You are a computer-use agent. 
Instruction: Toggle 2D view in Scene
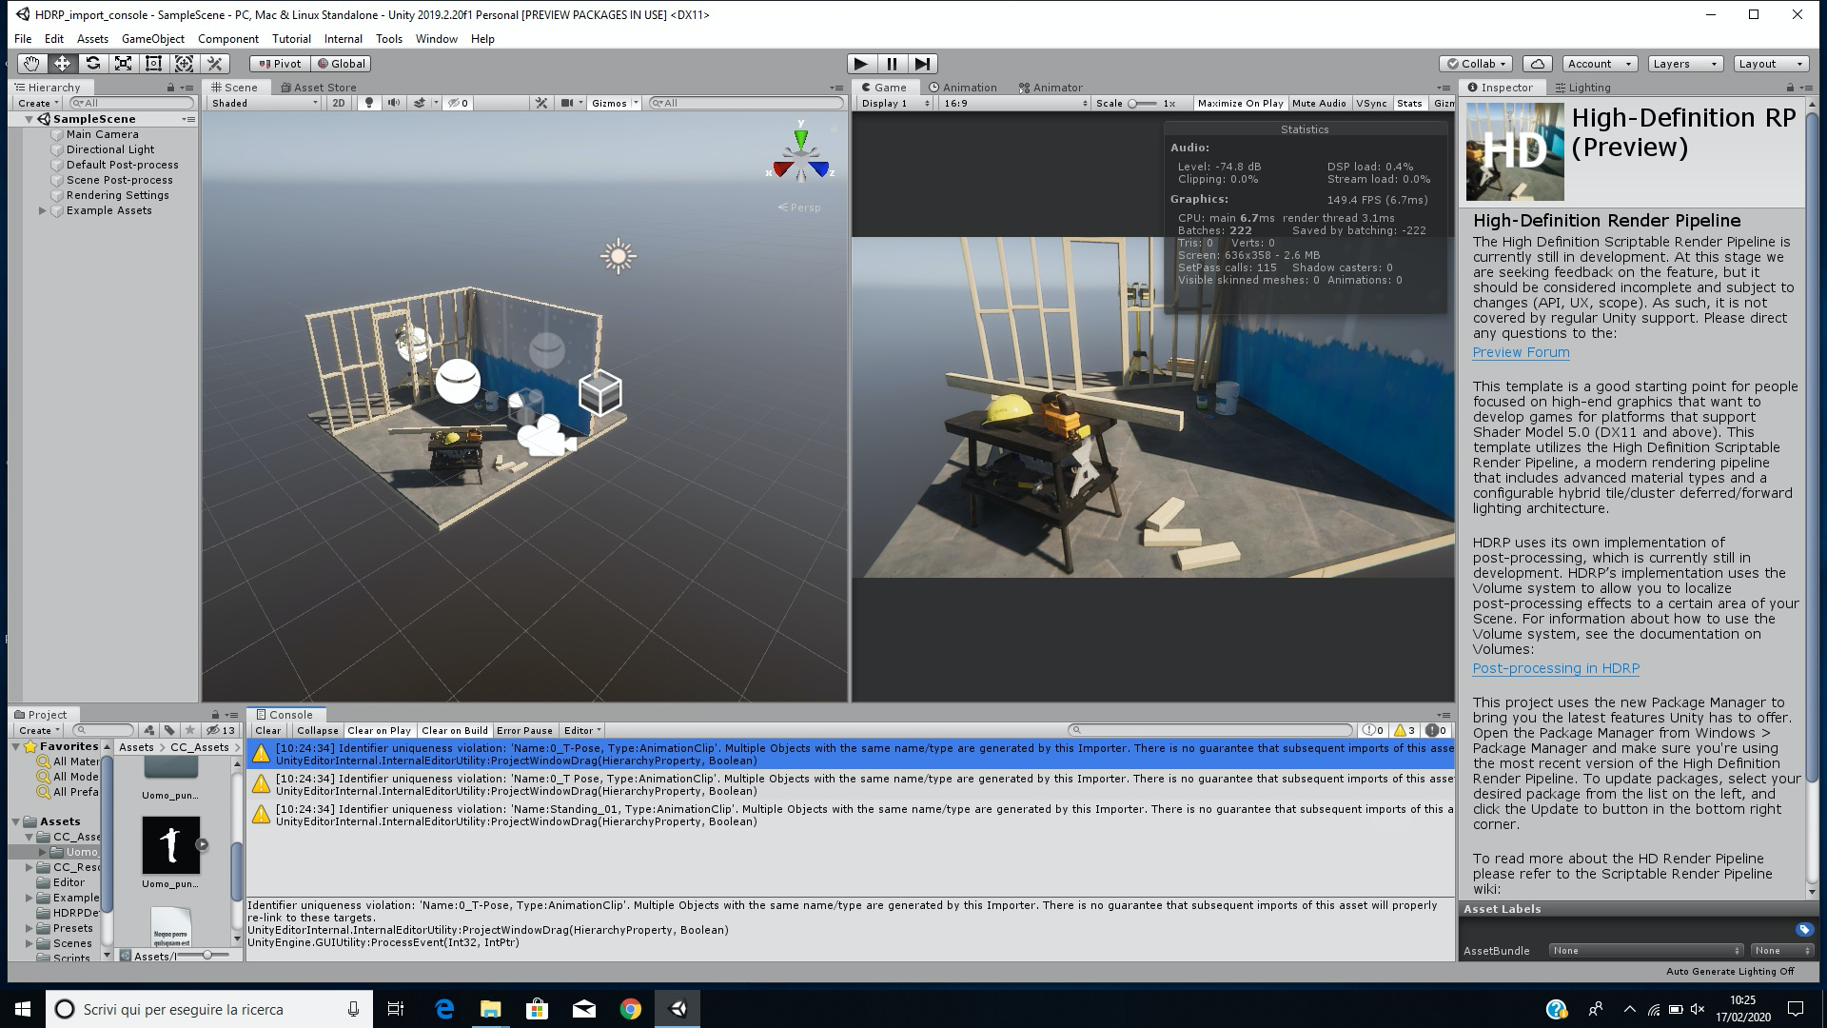pos(339,103)
